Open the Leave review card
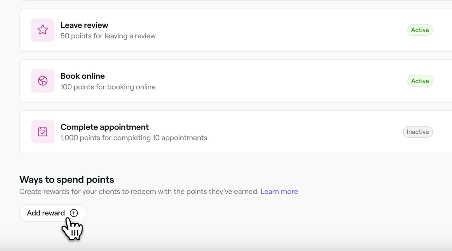Screen dimensions: 452x251 tap(236, 30)
